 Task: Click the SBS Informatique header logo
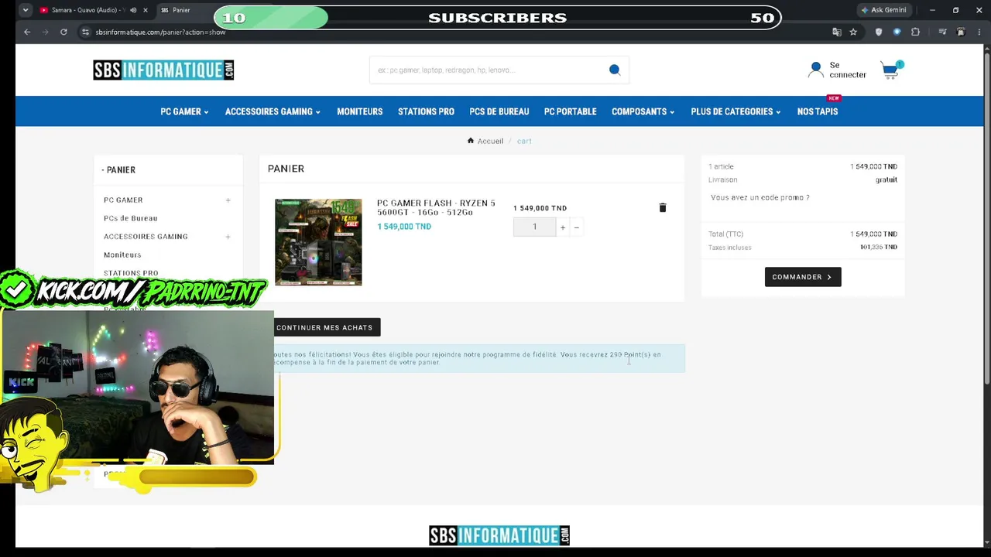[163, 70]
